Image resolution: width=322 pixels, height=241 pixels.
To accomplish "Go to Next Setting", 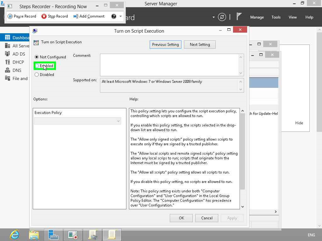I will 200,45.
